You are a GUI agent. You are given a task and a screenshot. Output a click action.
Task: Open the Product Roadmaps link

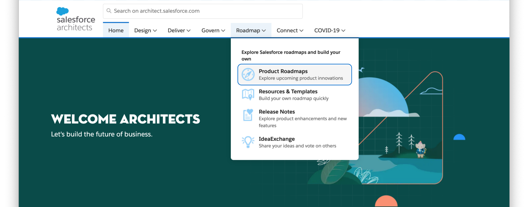295,75
